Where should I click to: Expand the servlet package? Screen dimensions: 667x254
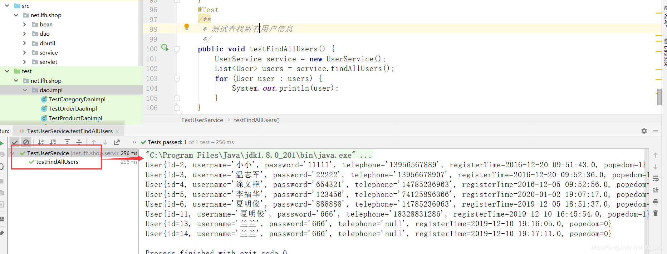[x=25, y=62]
